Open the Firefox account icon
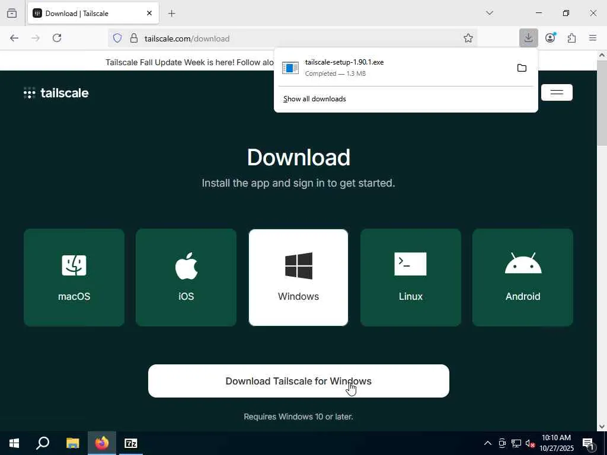The width and height of the screenshot is (607, 455). 550,38
